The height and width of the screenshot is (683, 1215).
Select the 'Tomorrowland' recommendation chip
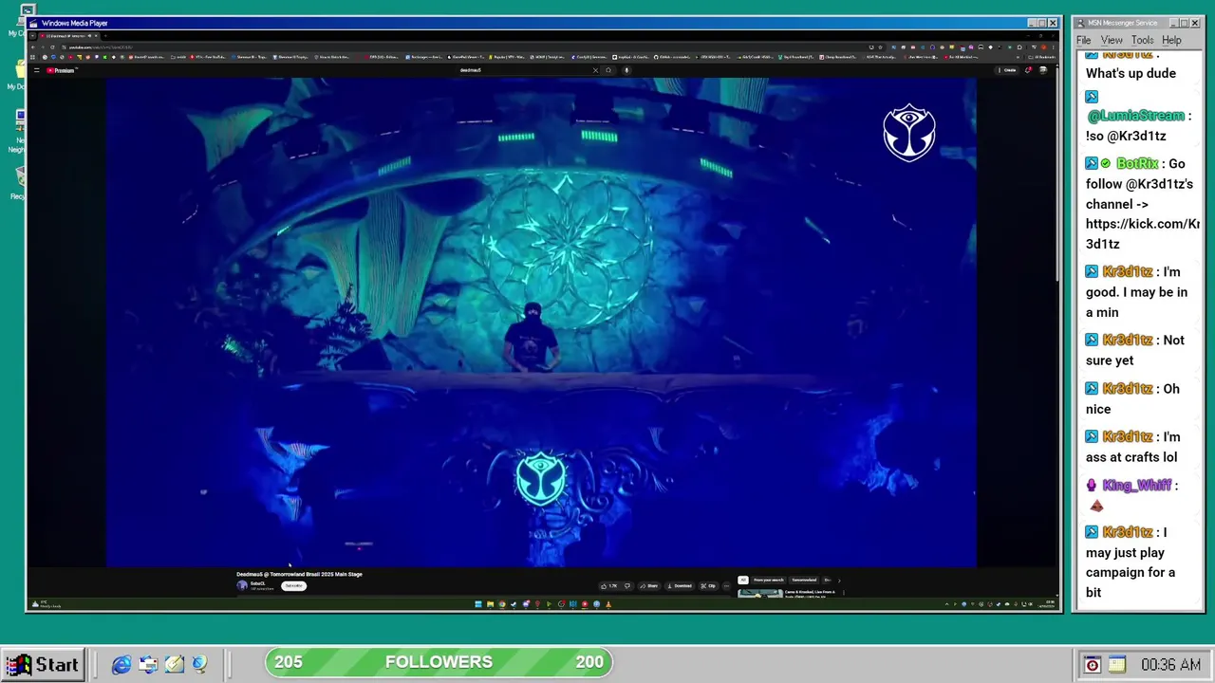coord(804,580)
